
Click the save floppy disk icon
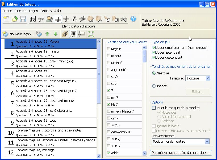23,19
